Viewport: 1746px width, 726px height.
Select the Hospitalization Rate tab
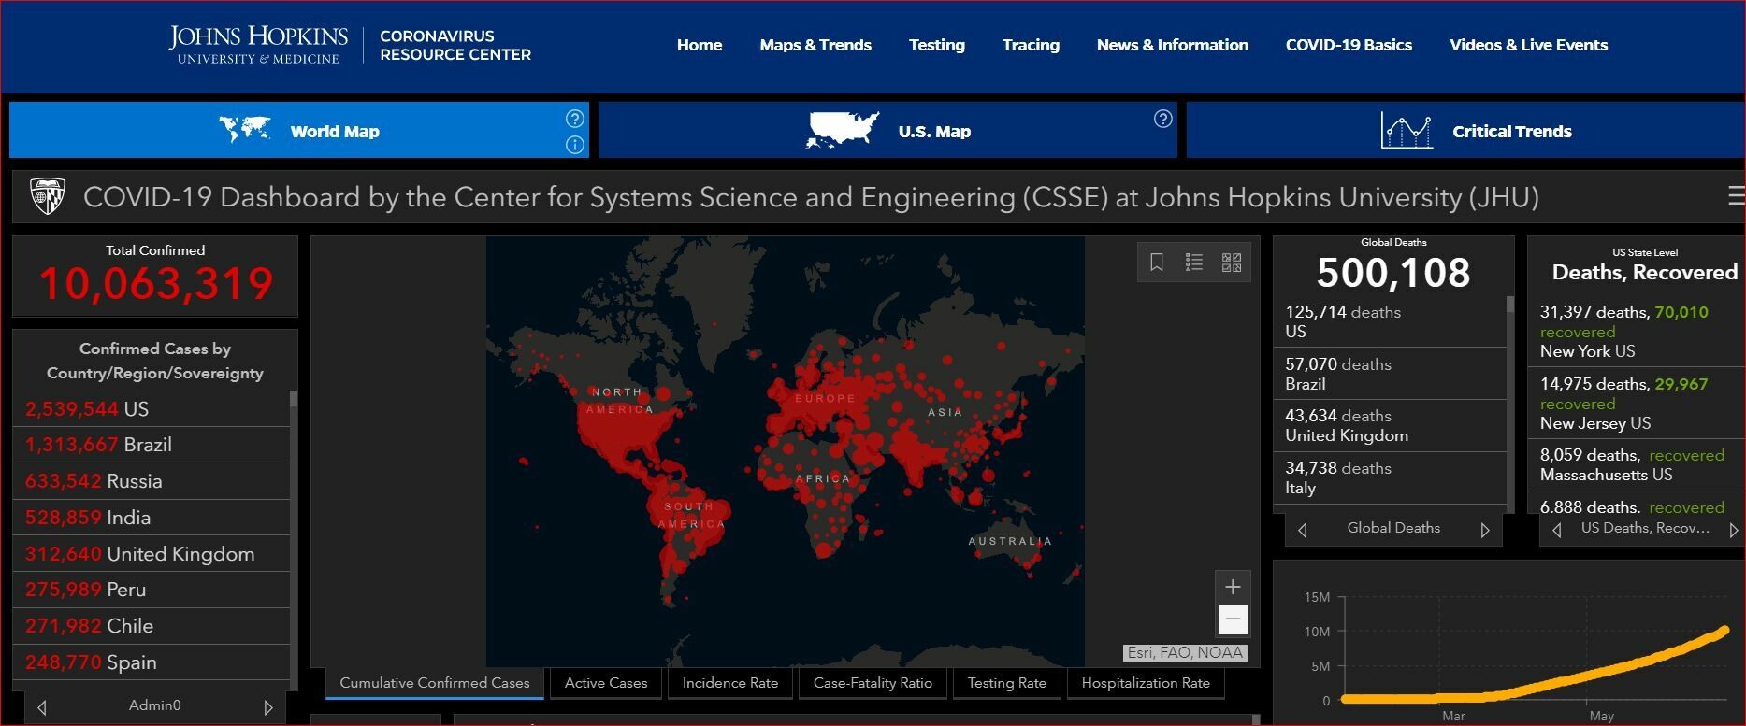click(1146, 683)
